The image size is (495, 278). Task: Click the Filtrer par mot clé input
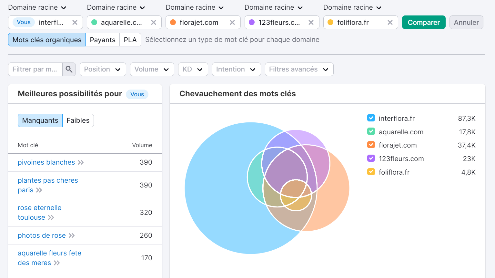[x=35, y=69]
